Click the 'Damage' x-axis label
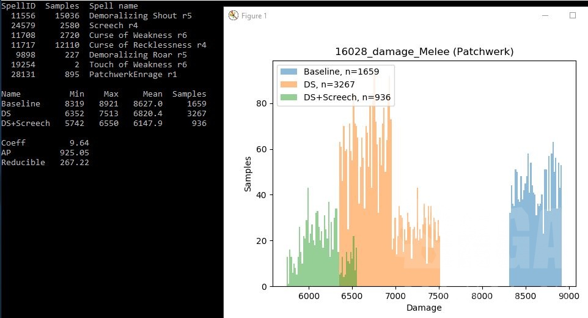588x318 pixels. (424, 307)
